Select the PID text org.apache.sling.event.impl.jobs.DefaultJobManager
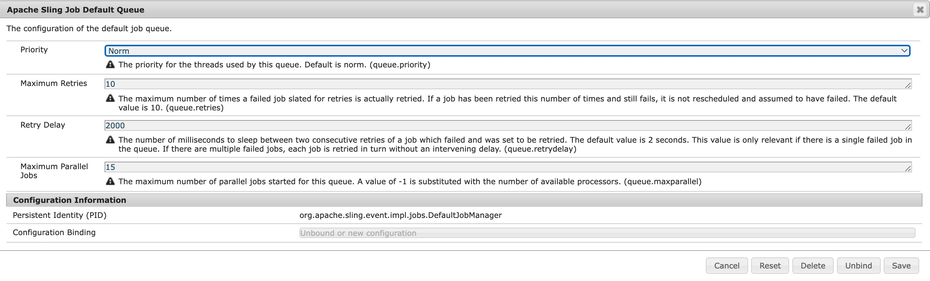Screen dimensions: 930x281 [400, 215]
